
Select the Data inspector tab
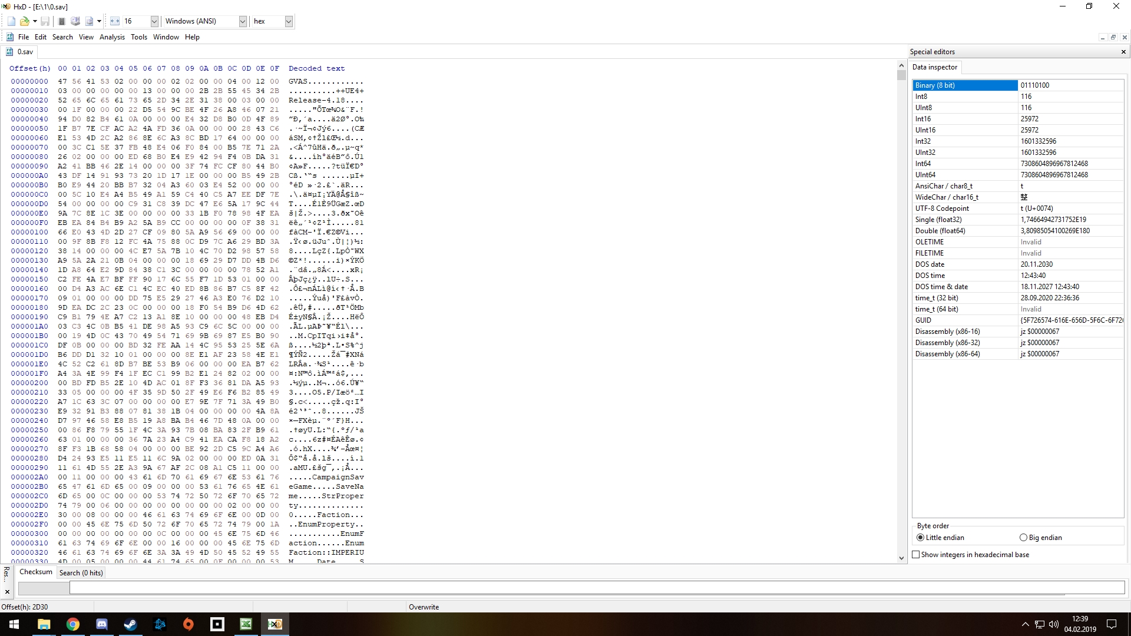tap(934, 67)
